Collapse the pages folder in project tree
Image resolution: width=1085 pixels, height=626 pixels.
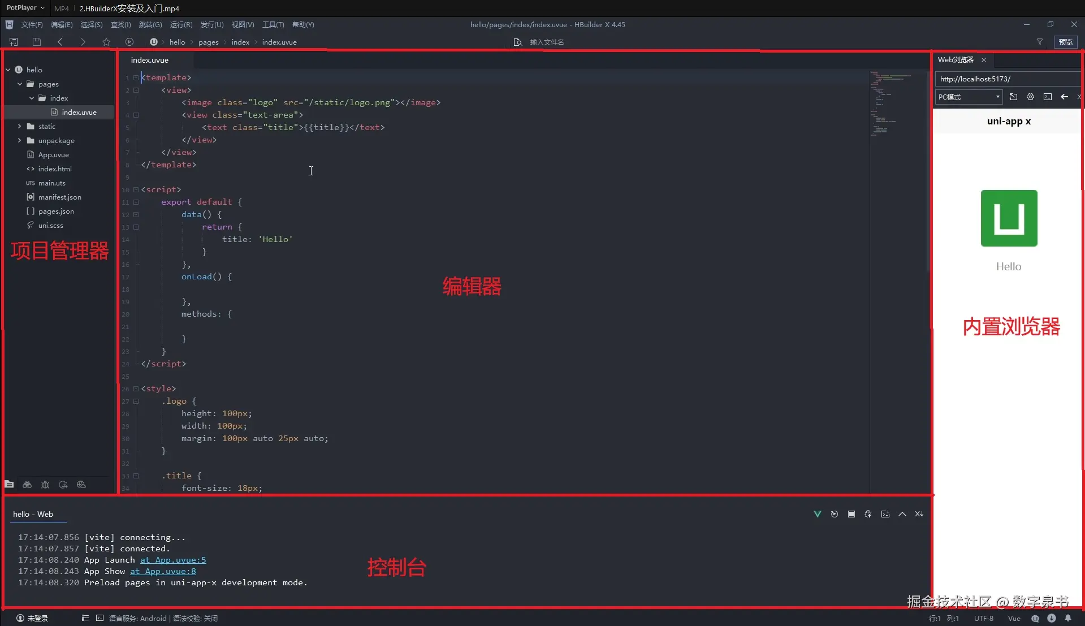[x=20, y=84]
